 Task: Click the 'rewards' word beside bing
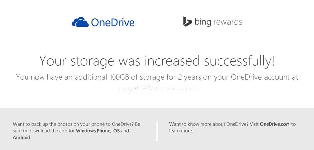tap(228, 22)
